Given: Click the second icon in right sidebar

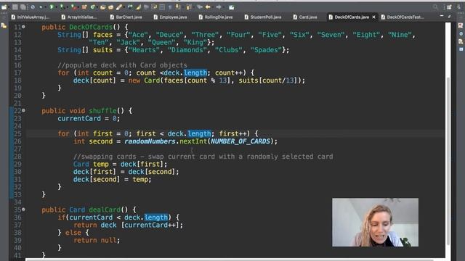Looking at the screenshot, I should pyautogui.click(x=461, y=34).
